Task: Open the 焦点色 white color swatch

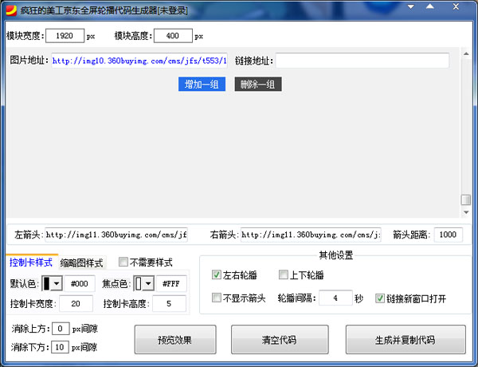Action: click(138, 284)
